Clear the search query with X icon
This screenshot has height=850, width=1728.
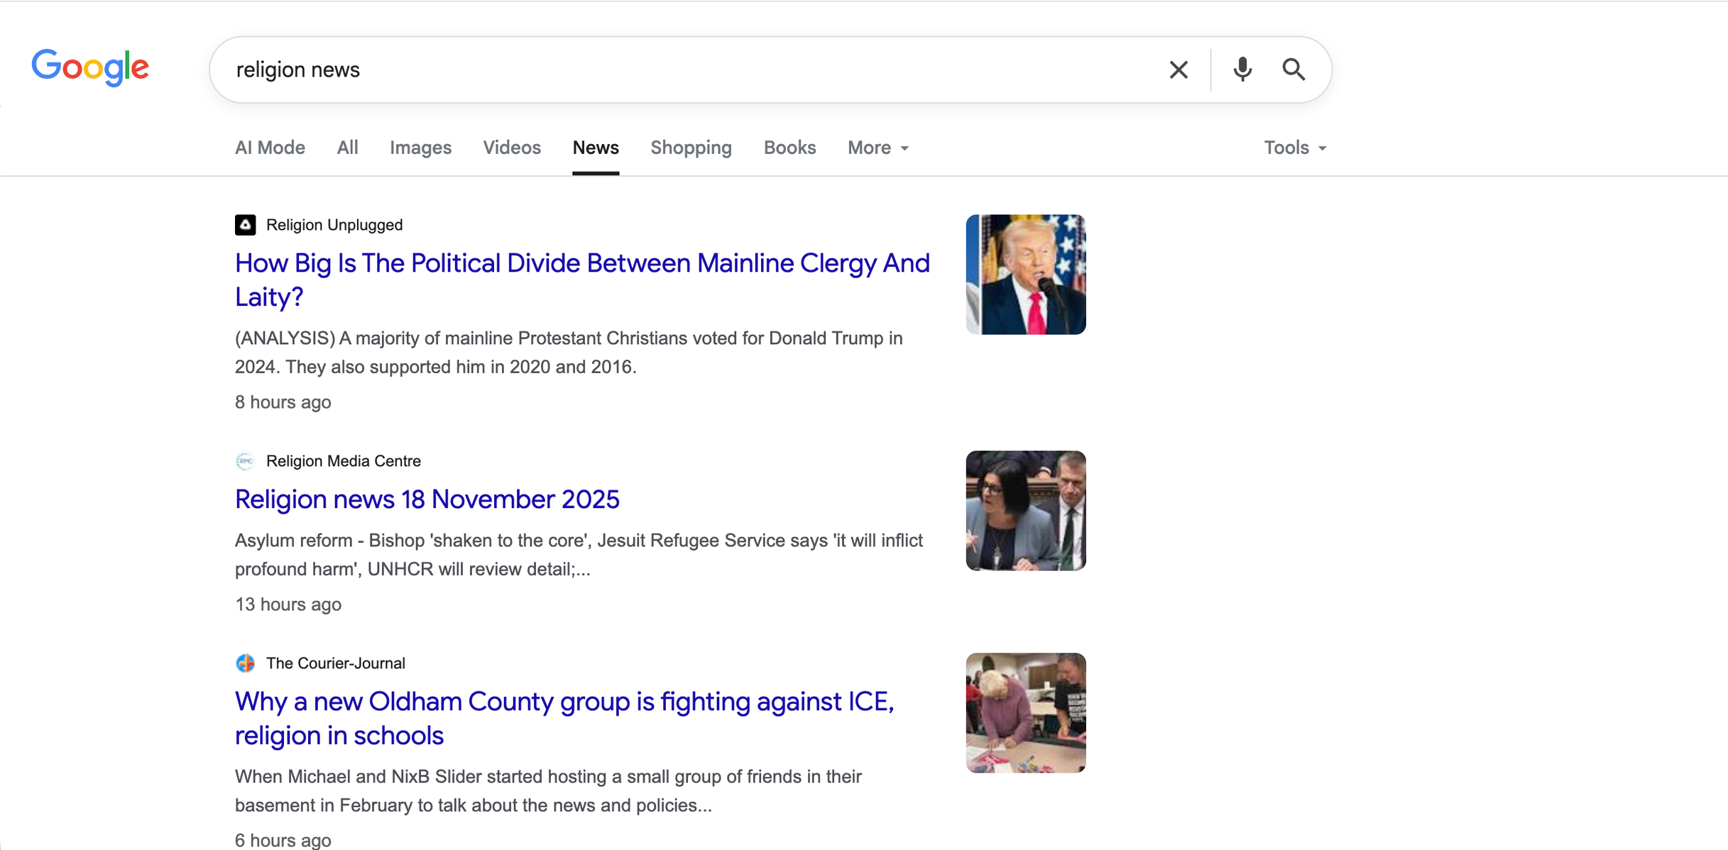tap(1179, 70)
